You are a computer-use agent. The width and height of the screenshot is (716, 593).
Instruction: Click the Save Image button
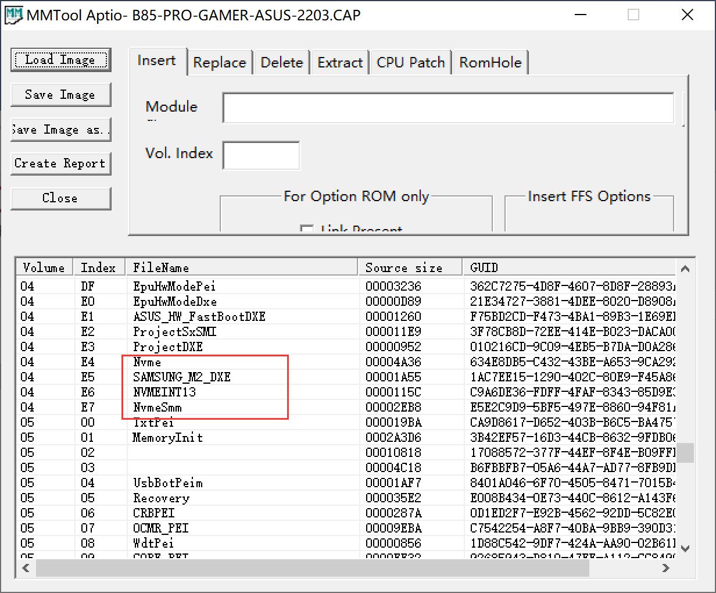tap(60, 95)
